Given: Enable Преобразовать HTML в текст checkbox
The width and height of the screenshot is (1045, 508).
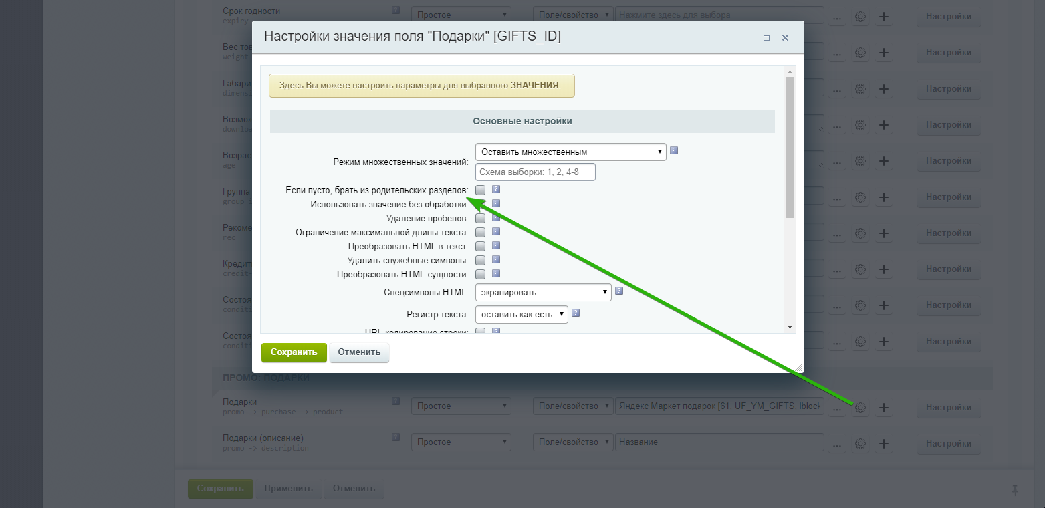Looking at the screenshot, I should coord(480,246).
